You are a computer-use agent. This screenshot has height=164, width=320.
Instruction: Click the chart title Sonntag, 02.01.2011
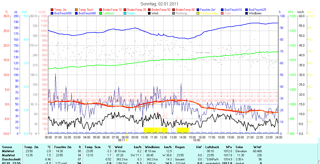159,4
